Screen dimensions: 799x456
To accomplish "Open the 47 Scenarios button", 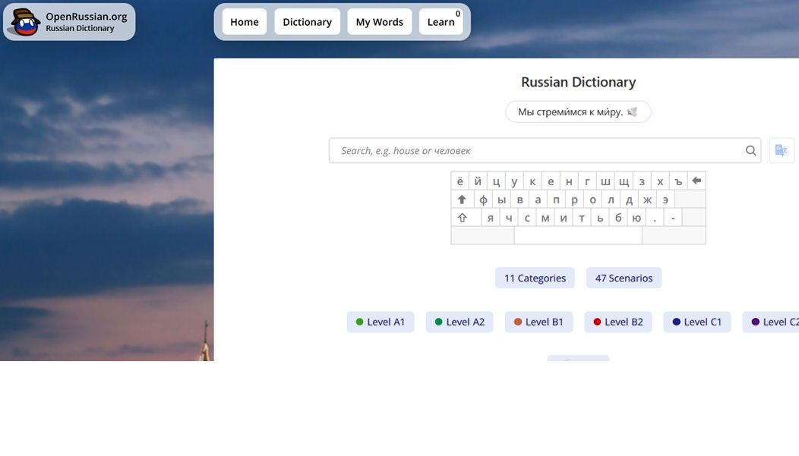I will 624,278.
